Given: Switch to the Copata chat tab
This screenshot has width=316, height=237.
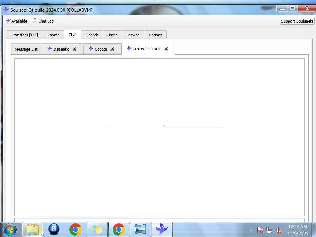Looking at the screenshot, I should pyautogui.click(x=101, y=49).
